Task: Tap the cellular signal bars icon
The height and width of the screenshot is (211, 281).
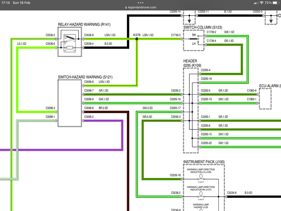Action: click(x=256, y=3)
